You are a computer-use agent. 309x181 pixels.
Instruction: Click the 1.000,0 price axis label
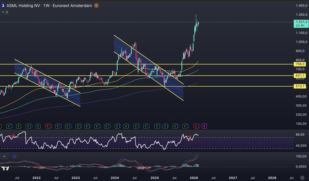301,42
